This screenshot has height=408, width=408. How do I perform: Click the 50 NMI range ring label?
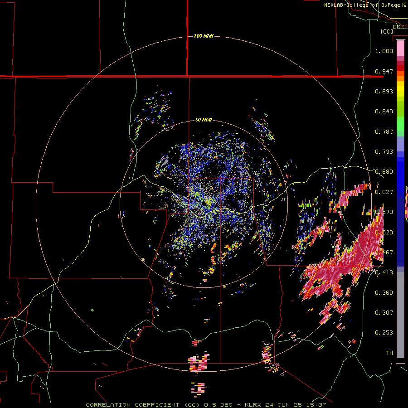(204, 120)
